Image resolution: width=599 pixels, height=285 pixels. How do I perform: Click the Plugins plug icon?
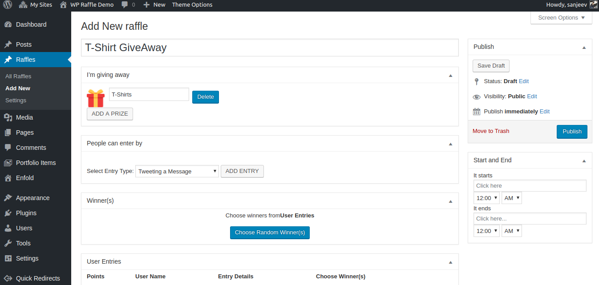[x=8, y=213]
